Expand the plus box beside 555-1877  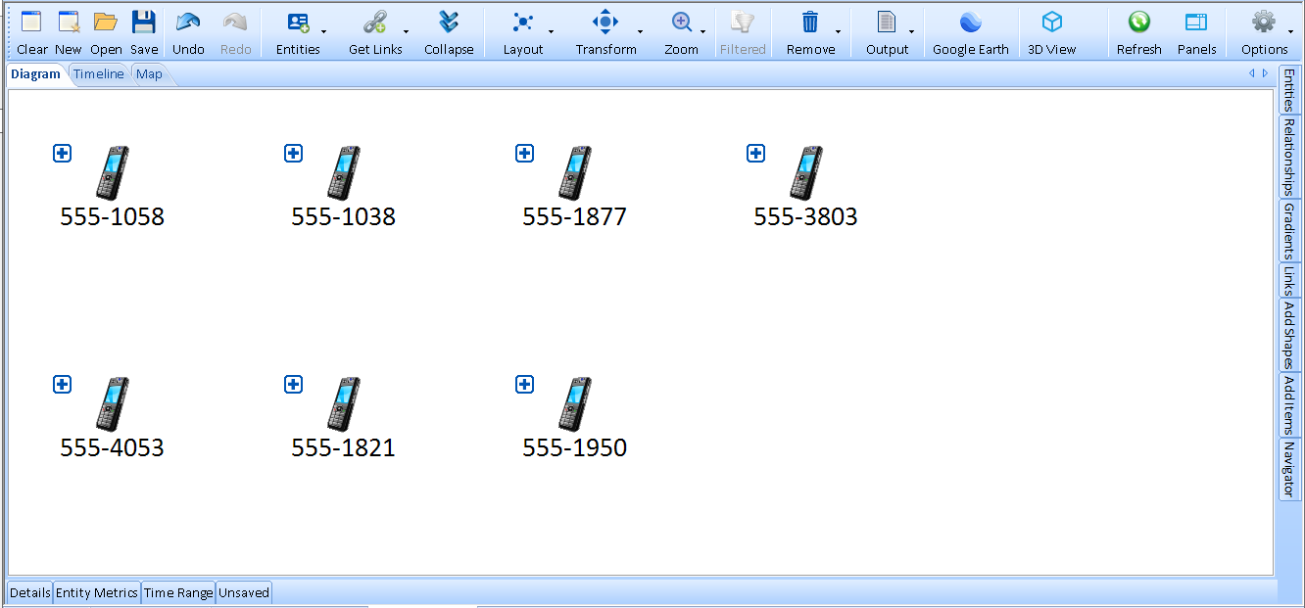point(524,153)
